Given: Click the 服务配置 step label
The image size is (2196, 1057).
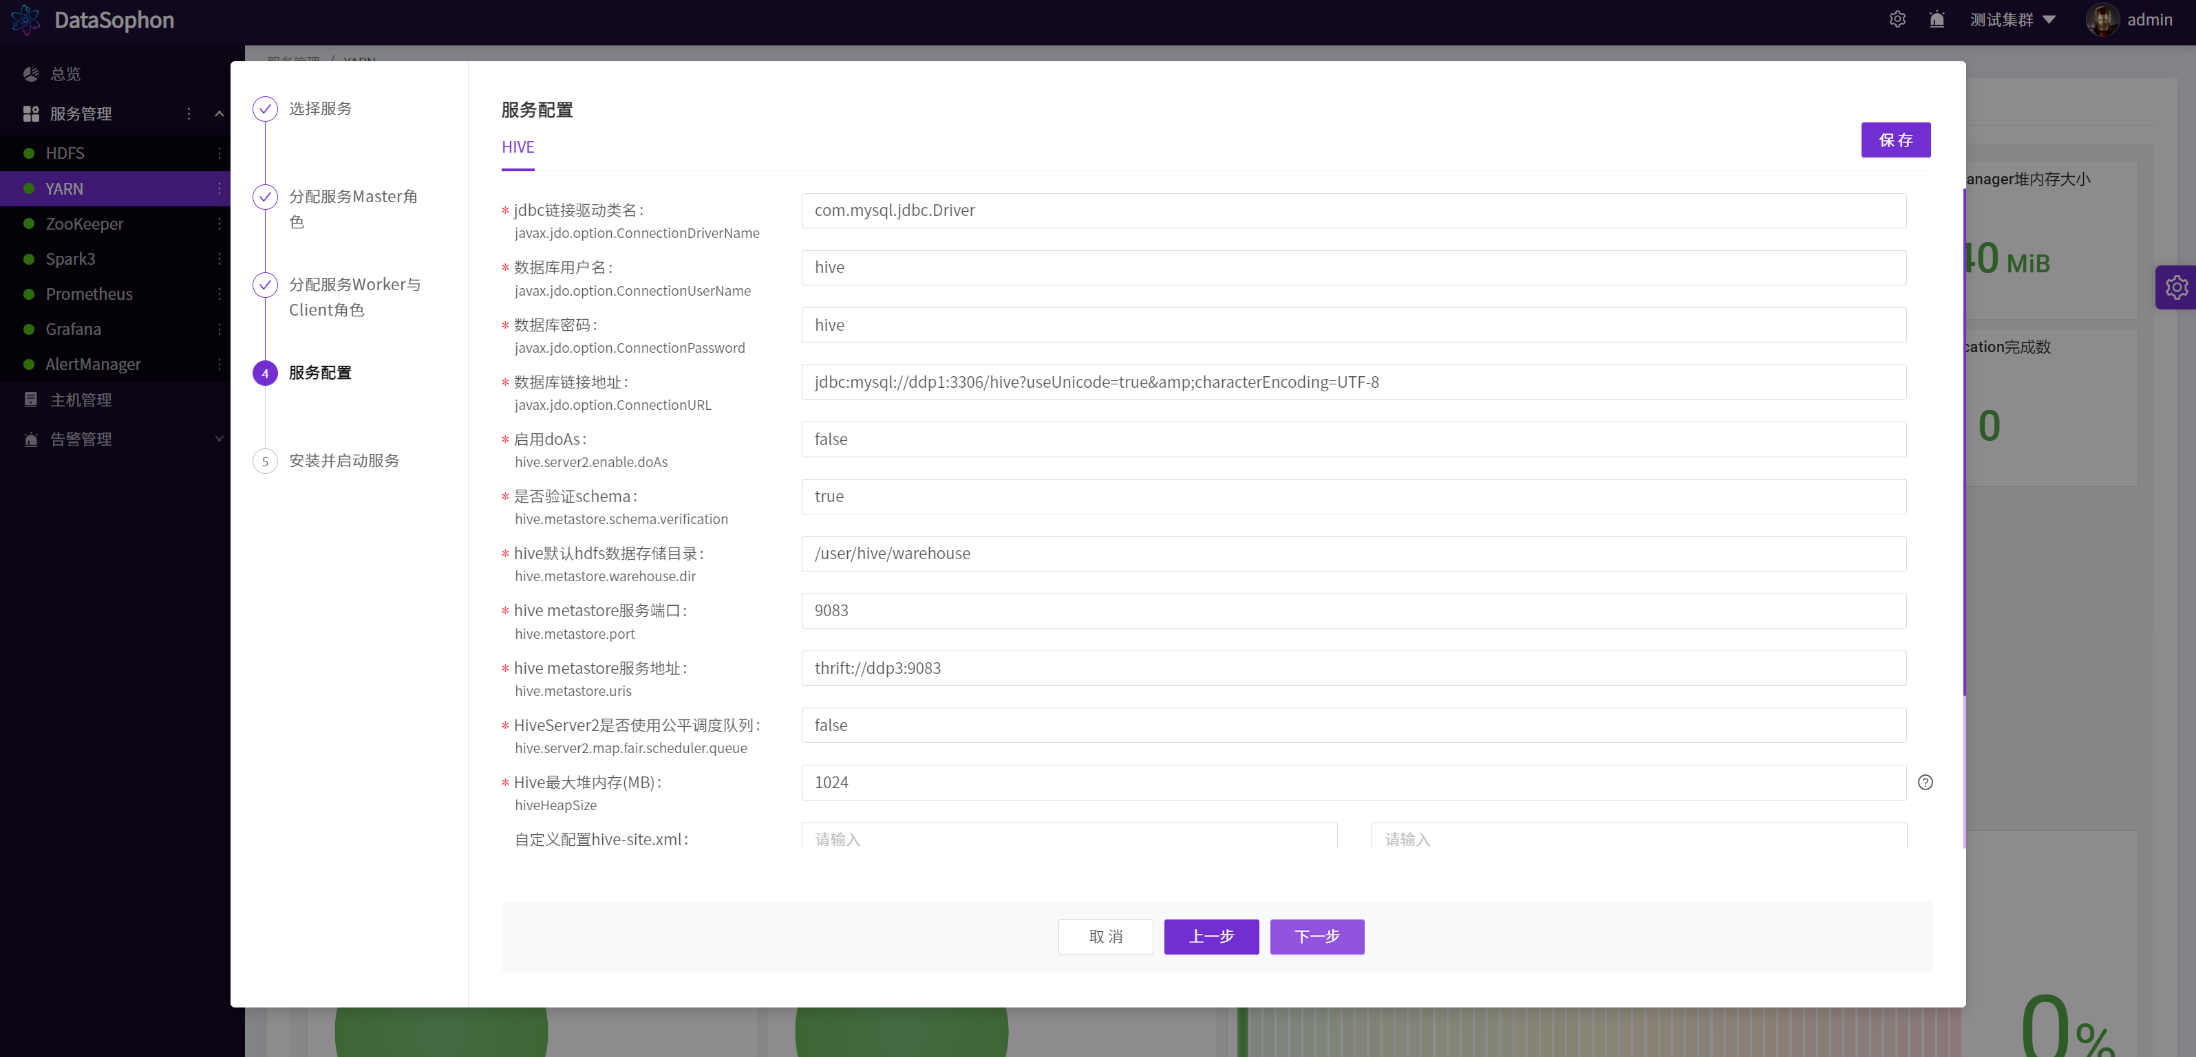Looking at the screenshot, I should (x=320, y=373).
